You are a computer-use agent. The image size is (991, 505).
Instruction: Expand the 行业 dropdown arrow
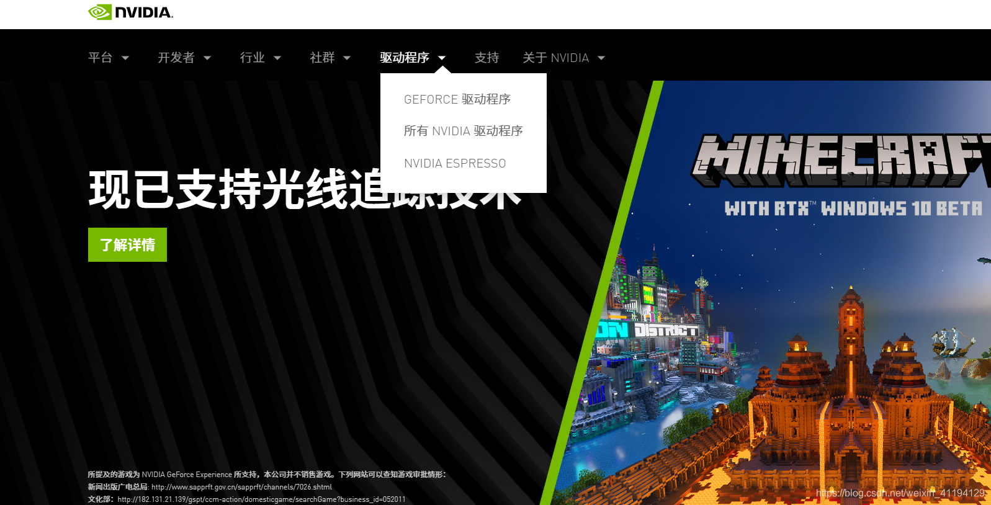(x=277, y=58)
